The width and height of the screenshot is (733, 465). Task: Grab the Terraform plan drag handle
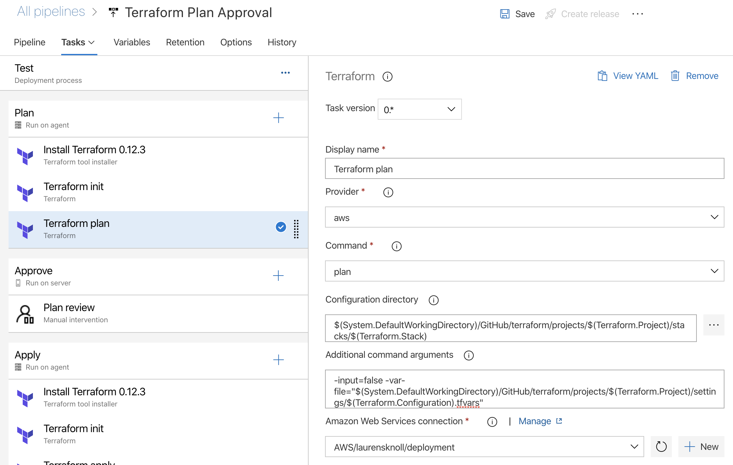pos(296,229)
